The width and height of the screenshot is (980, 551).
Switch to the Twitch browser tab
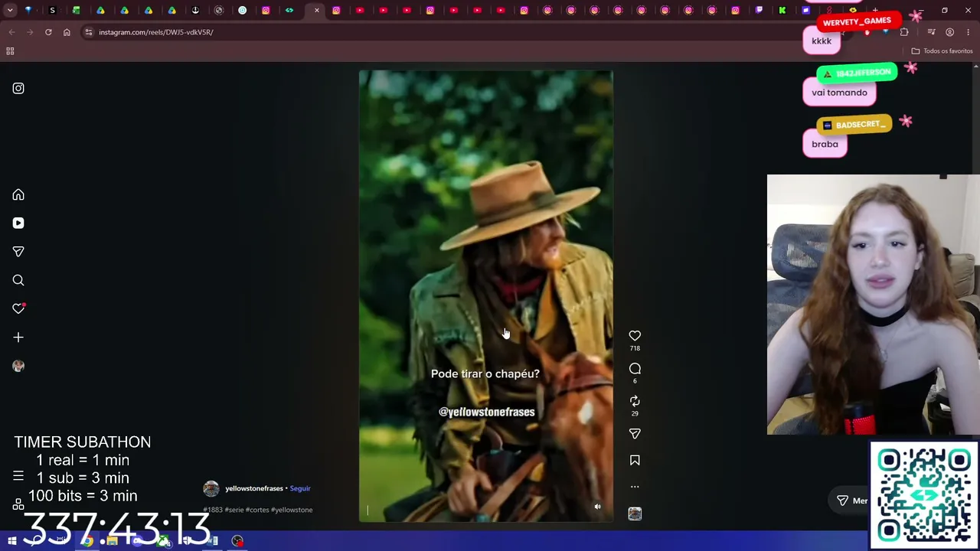[x=759, y=11]
